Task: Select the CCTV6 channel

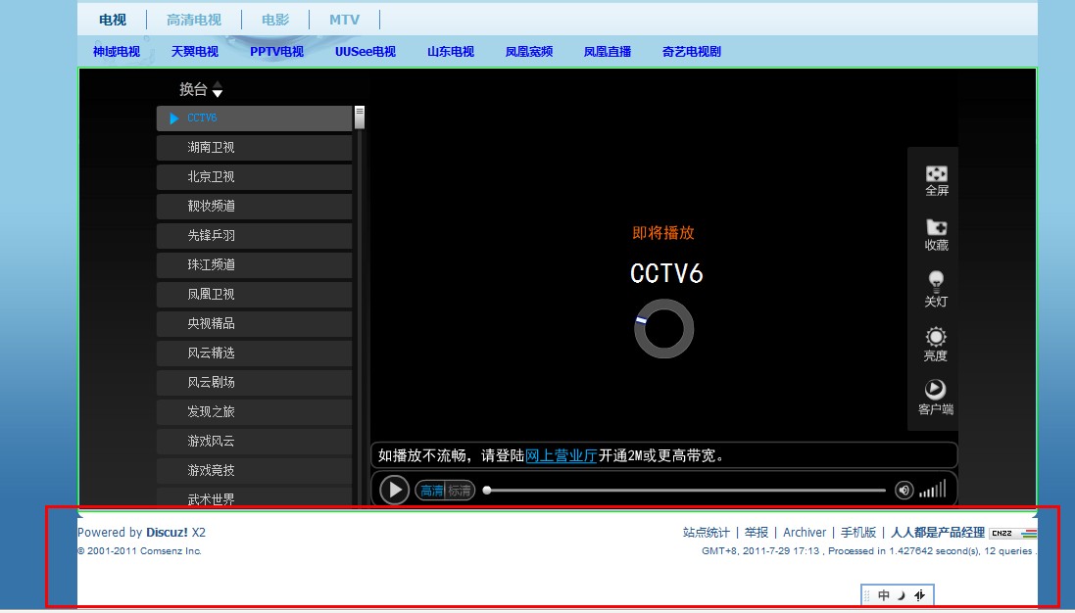Action: click(x=255, y=118)
